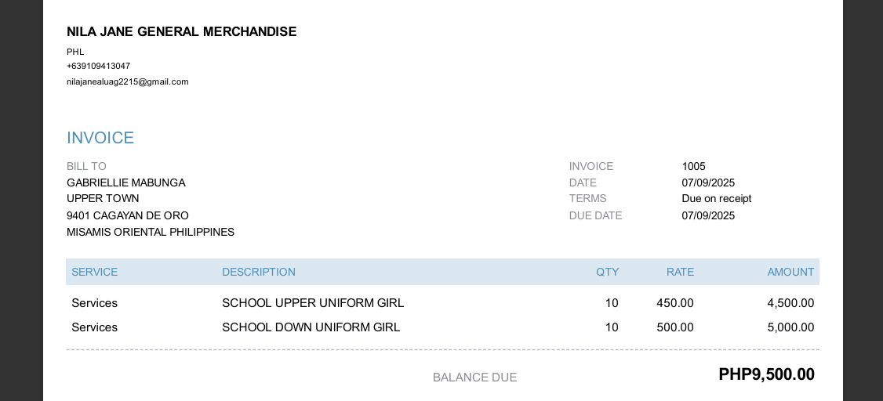The width and height of the screenshot is (883, 401).
Task: Click the PHP9,500.00 balance due total
Action: point(766,374)
